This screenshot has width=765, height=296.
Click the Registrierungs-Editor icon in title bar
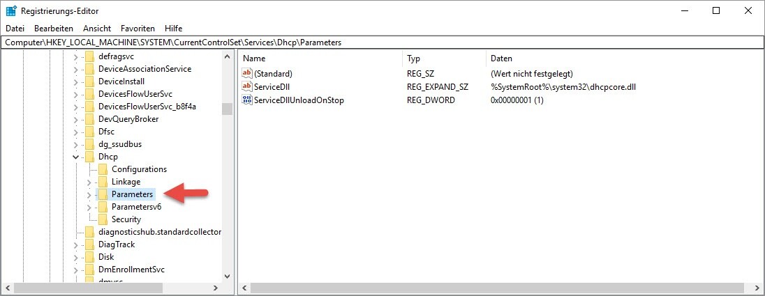click(x=11, y=10)
